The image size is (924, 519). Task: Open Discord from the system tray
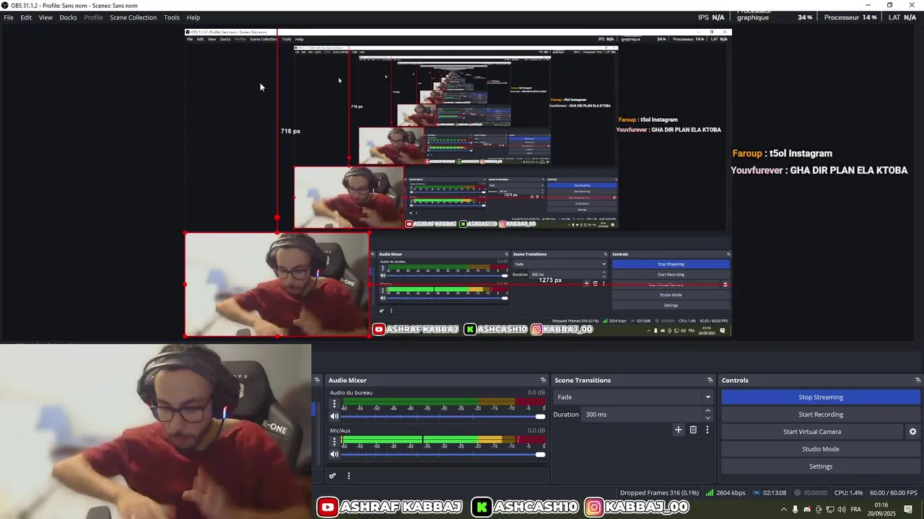[x=807, y=510]
